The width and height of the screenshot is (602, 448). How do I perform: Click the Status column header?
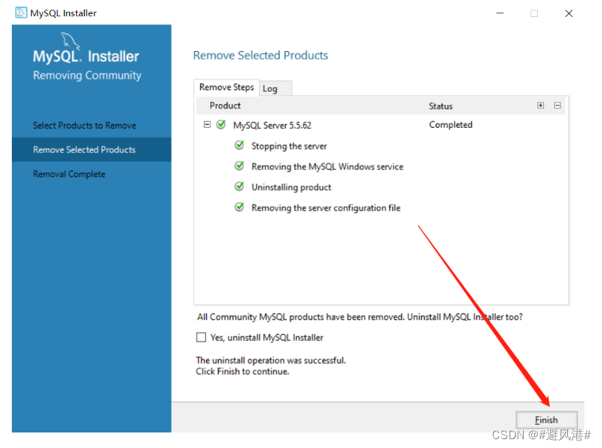click(441, 106)
